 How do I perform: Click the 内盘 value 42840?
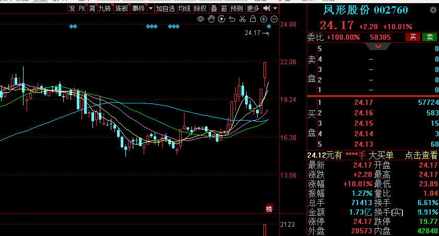pyautogui.click(x=428, y=231)
